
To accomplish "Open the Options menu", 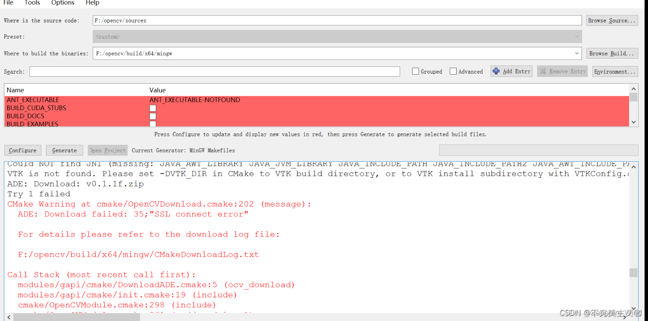I will click(x=63, y=3).
